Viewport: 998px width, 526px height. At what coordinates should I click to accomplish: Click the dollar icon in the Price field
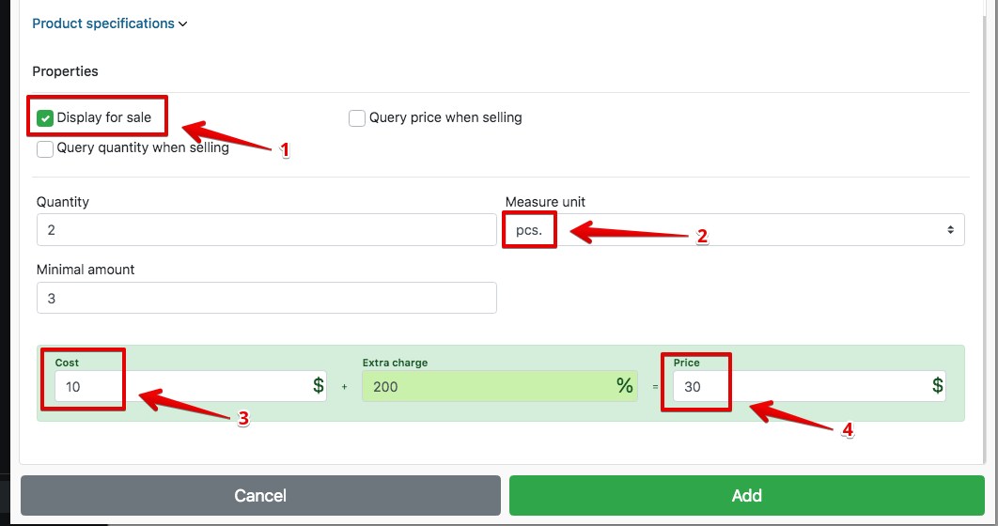click(937, 386)
